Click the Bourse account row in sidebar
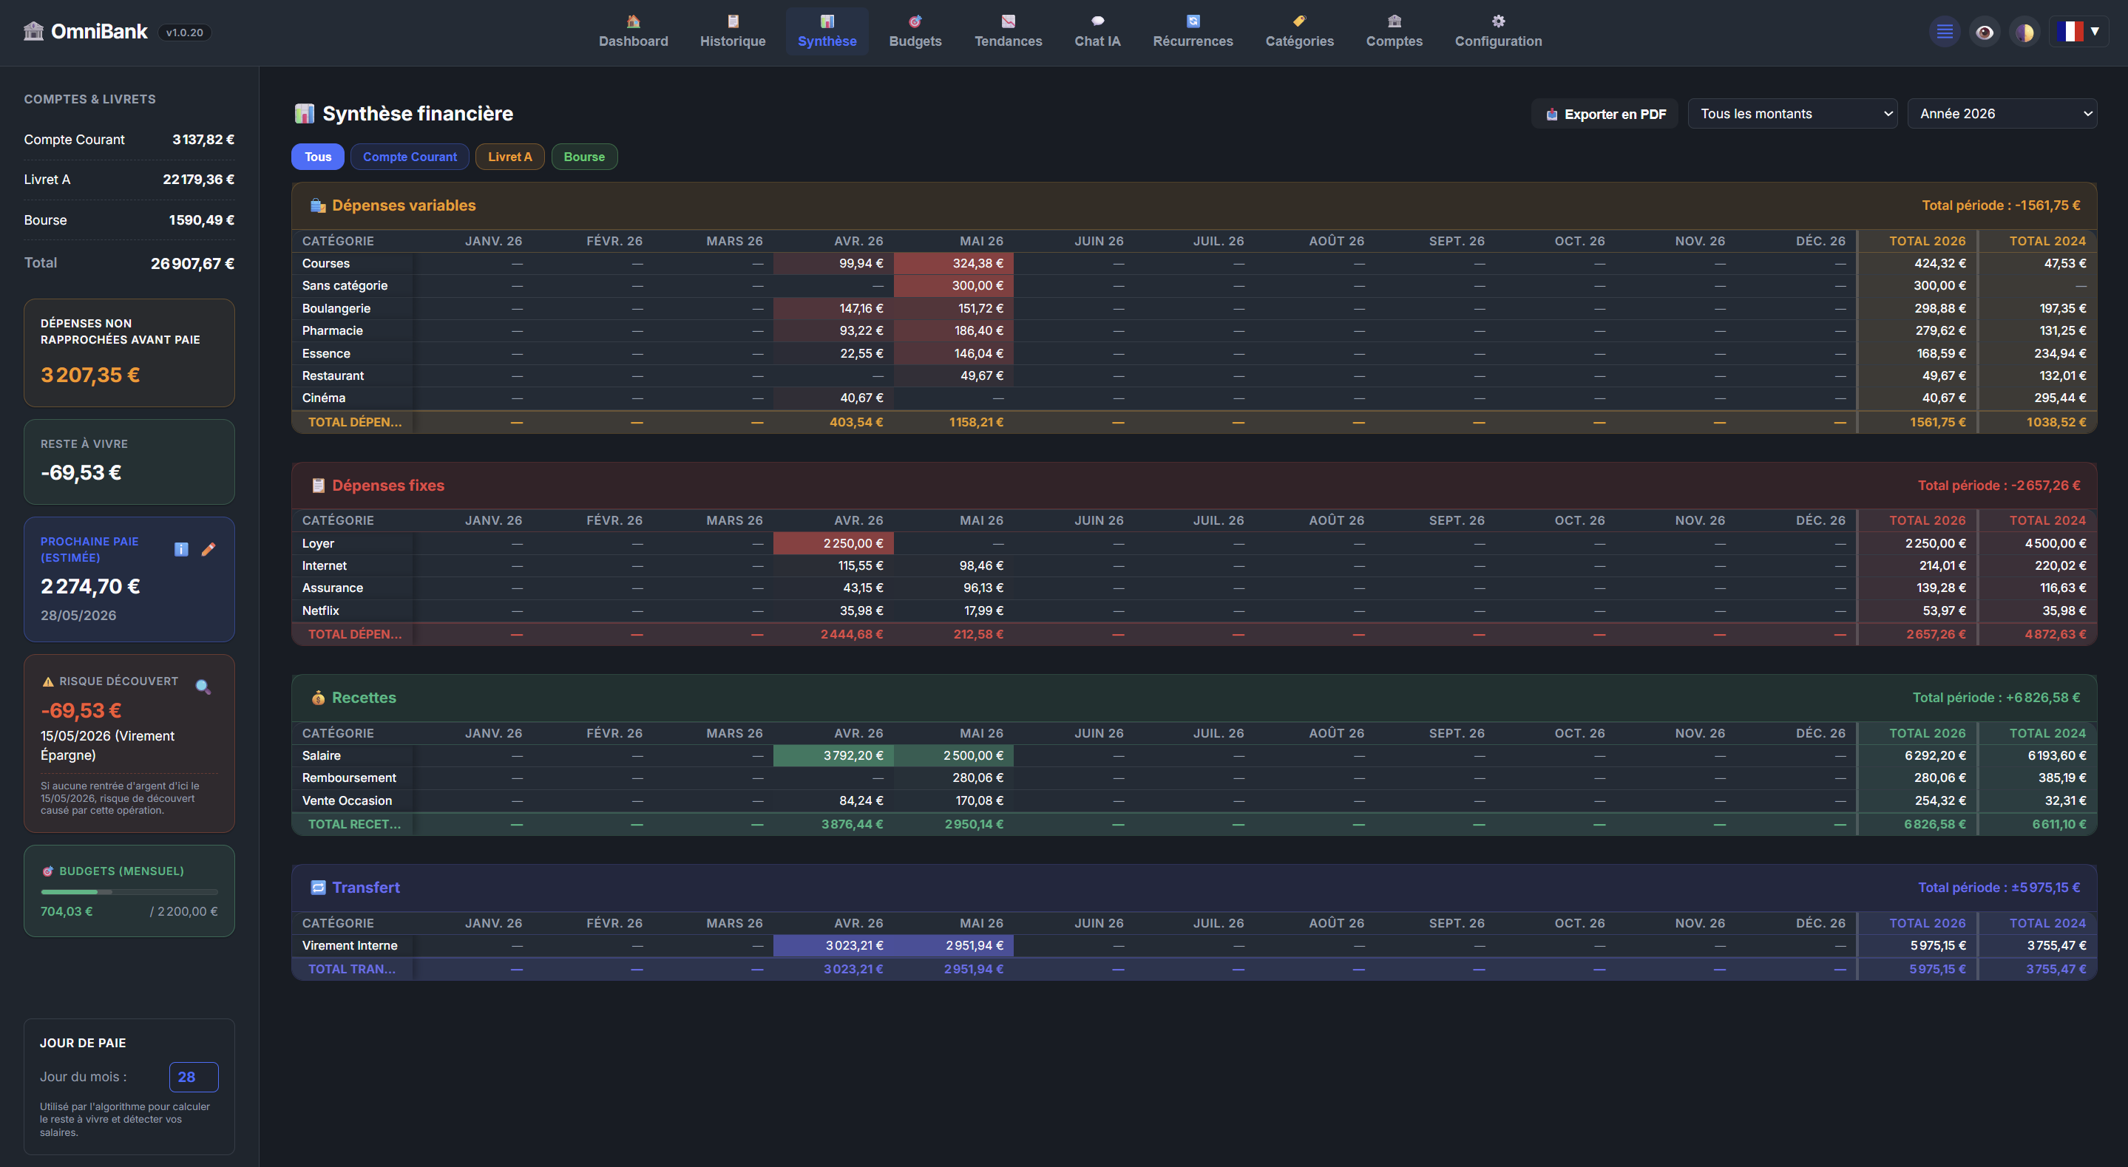2128x1167 pixels. 129,220
